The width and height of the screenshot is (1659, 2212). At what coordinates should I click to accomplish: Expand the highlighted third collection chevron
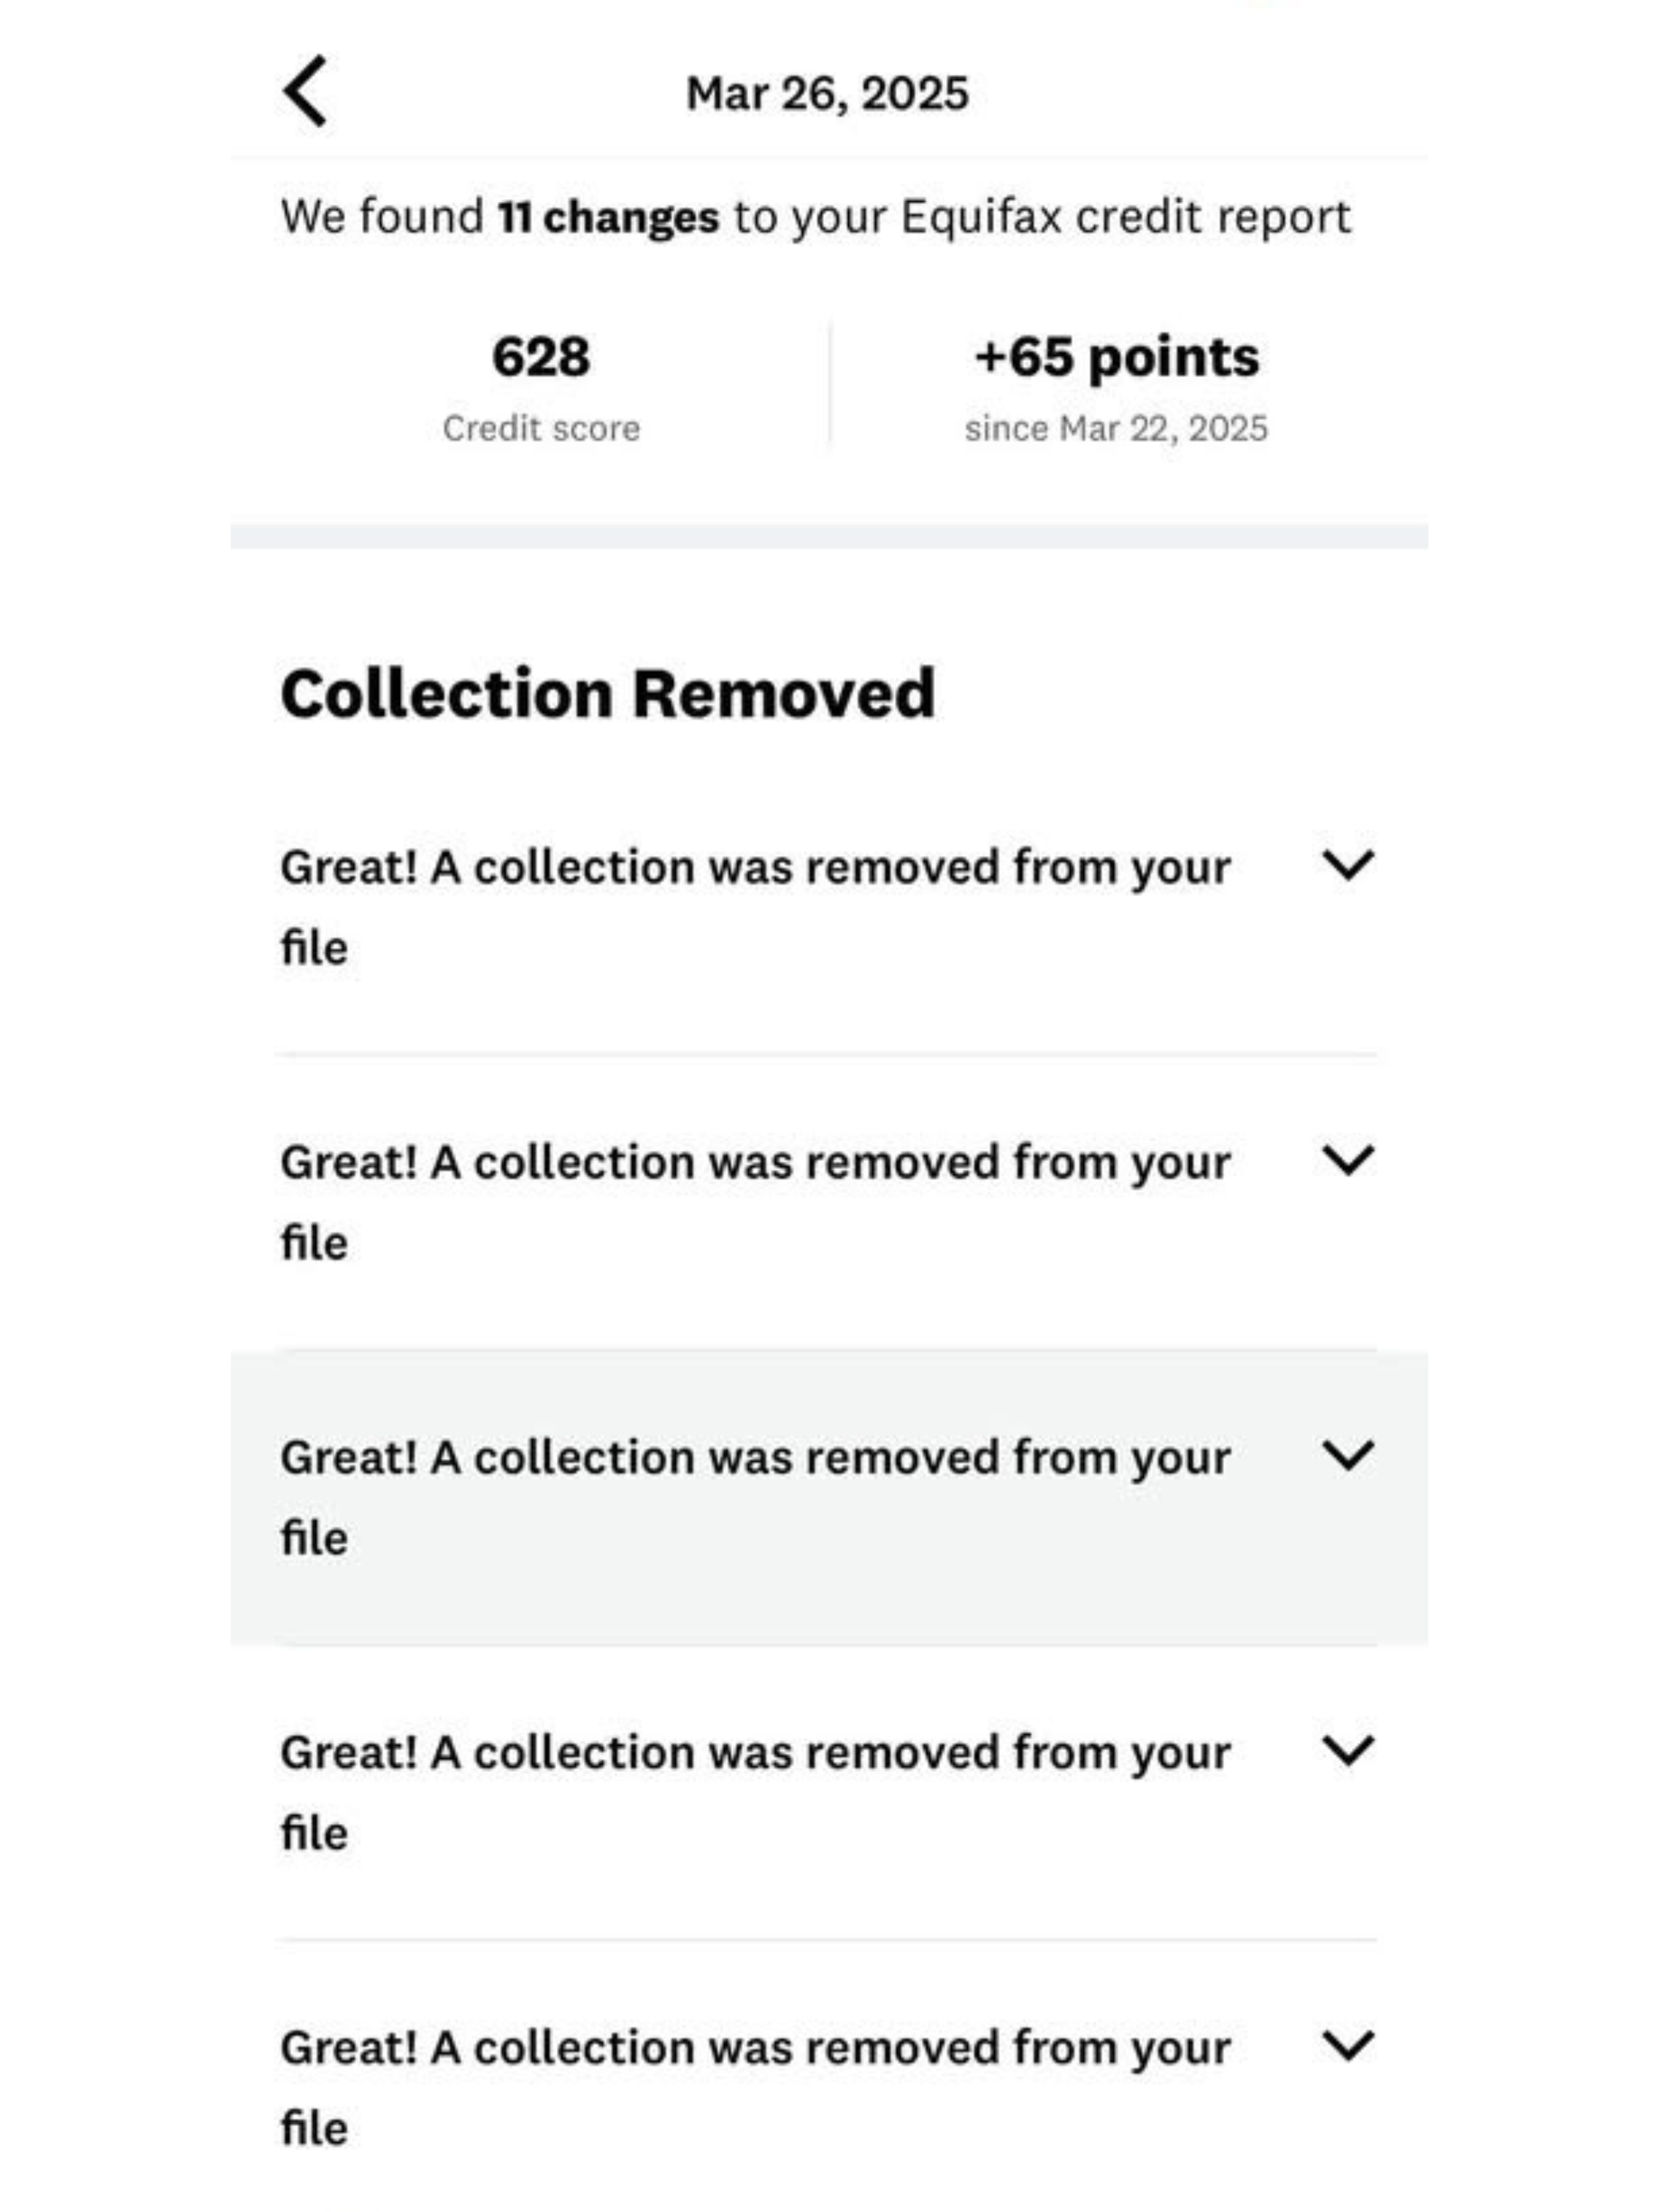(x=1347, y=1455)
